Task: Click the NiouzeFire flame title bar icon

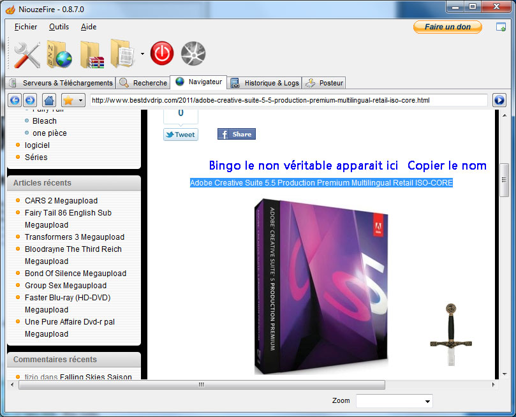Action: pyautogui.click(x=10, y=10)
